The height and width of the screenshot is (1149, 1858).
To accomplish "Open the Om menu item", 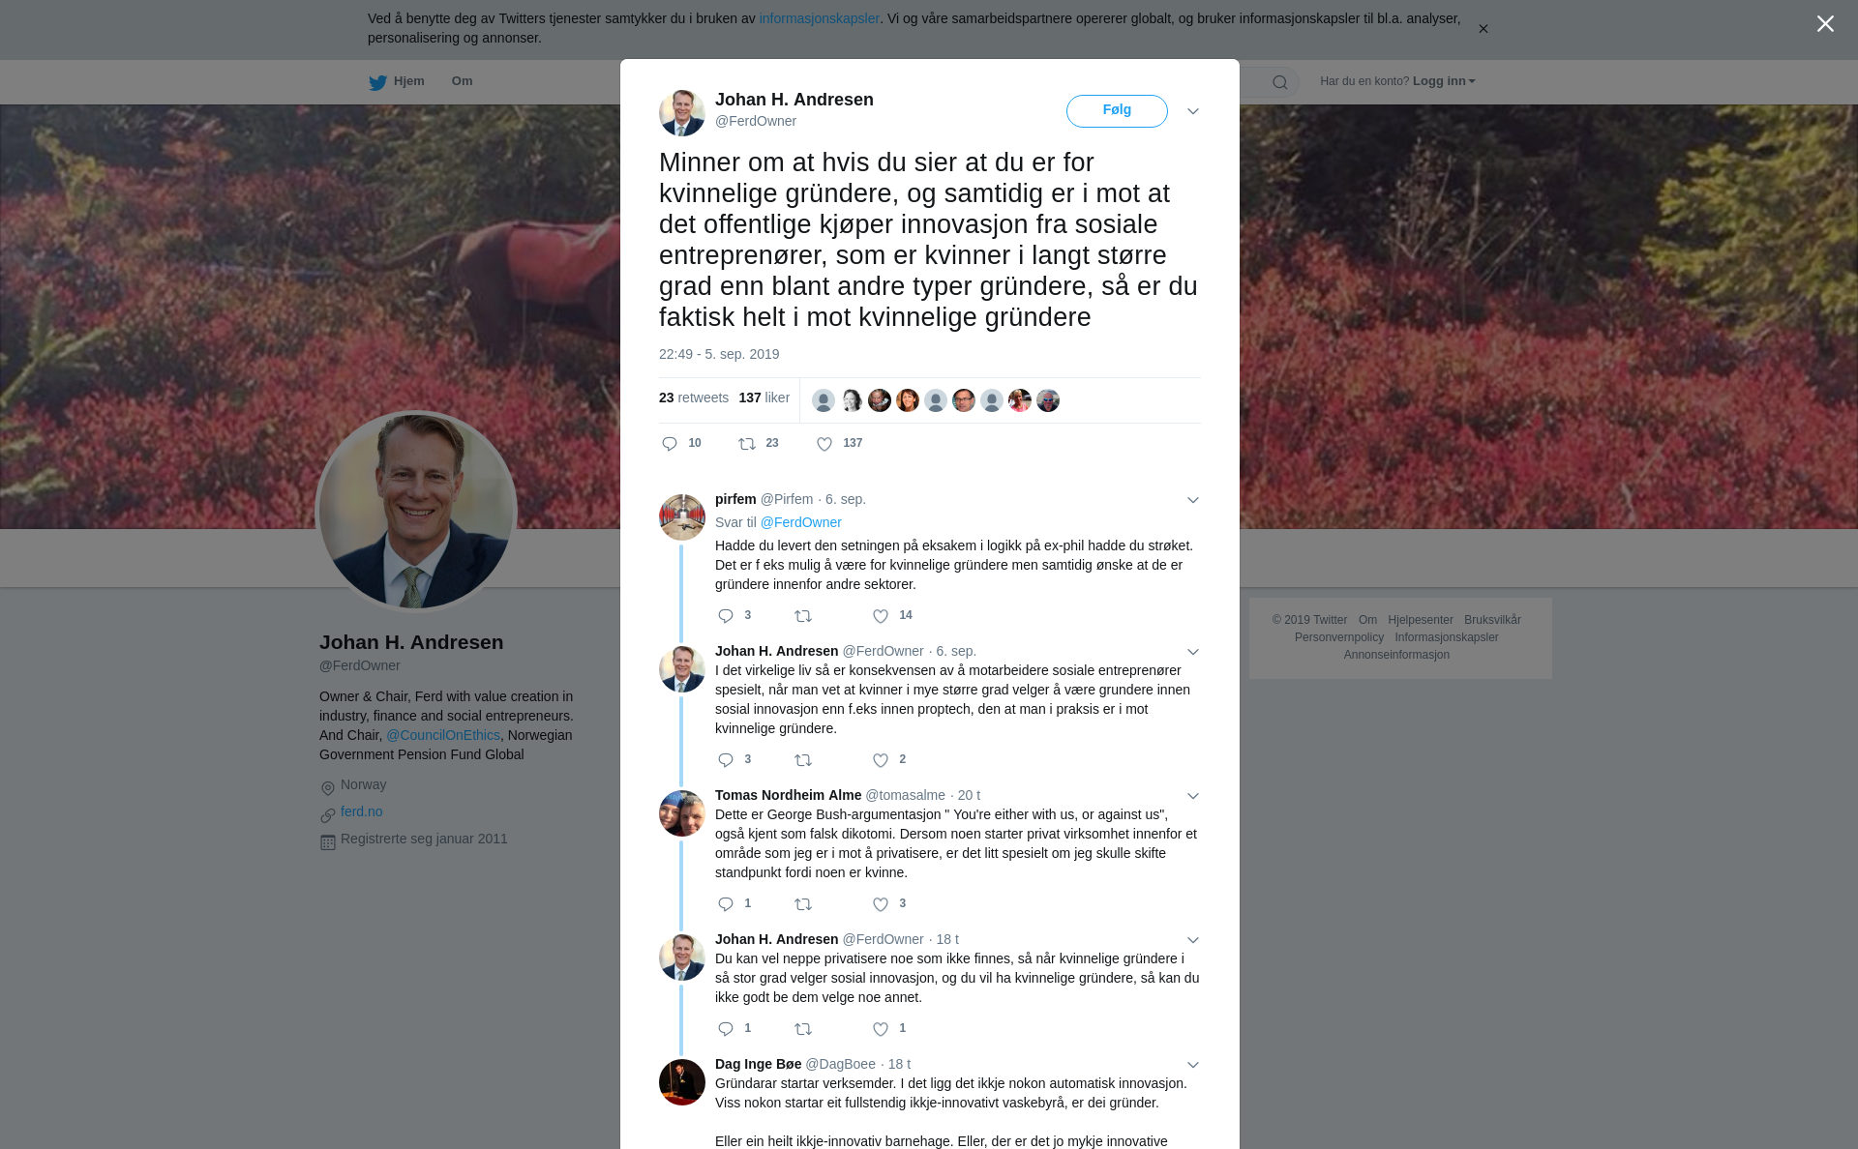I will (462, 81).
